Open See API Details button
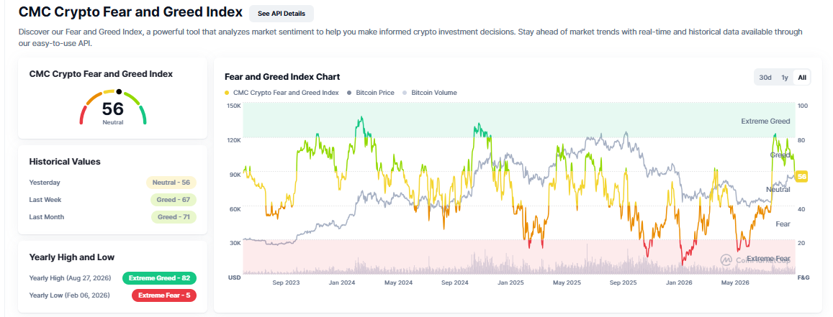 282,14
